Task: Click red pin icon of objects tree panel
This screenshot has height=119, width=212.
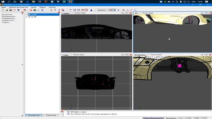Action: click(x=59, y=13)
